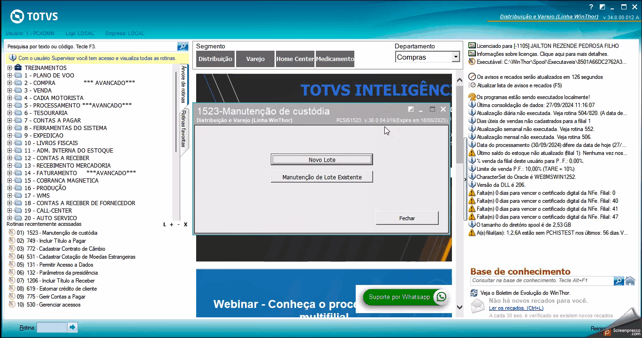Click the contrast icon in the 1523 dialog title bar
The width and height of the screenshot is (642, 338).
[411, 109]
